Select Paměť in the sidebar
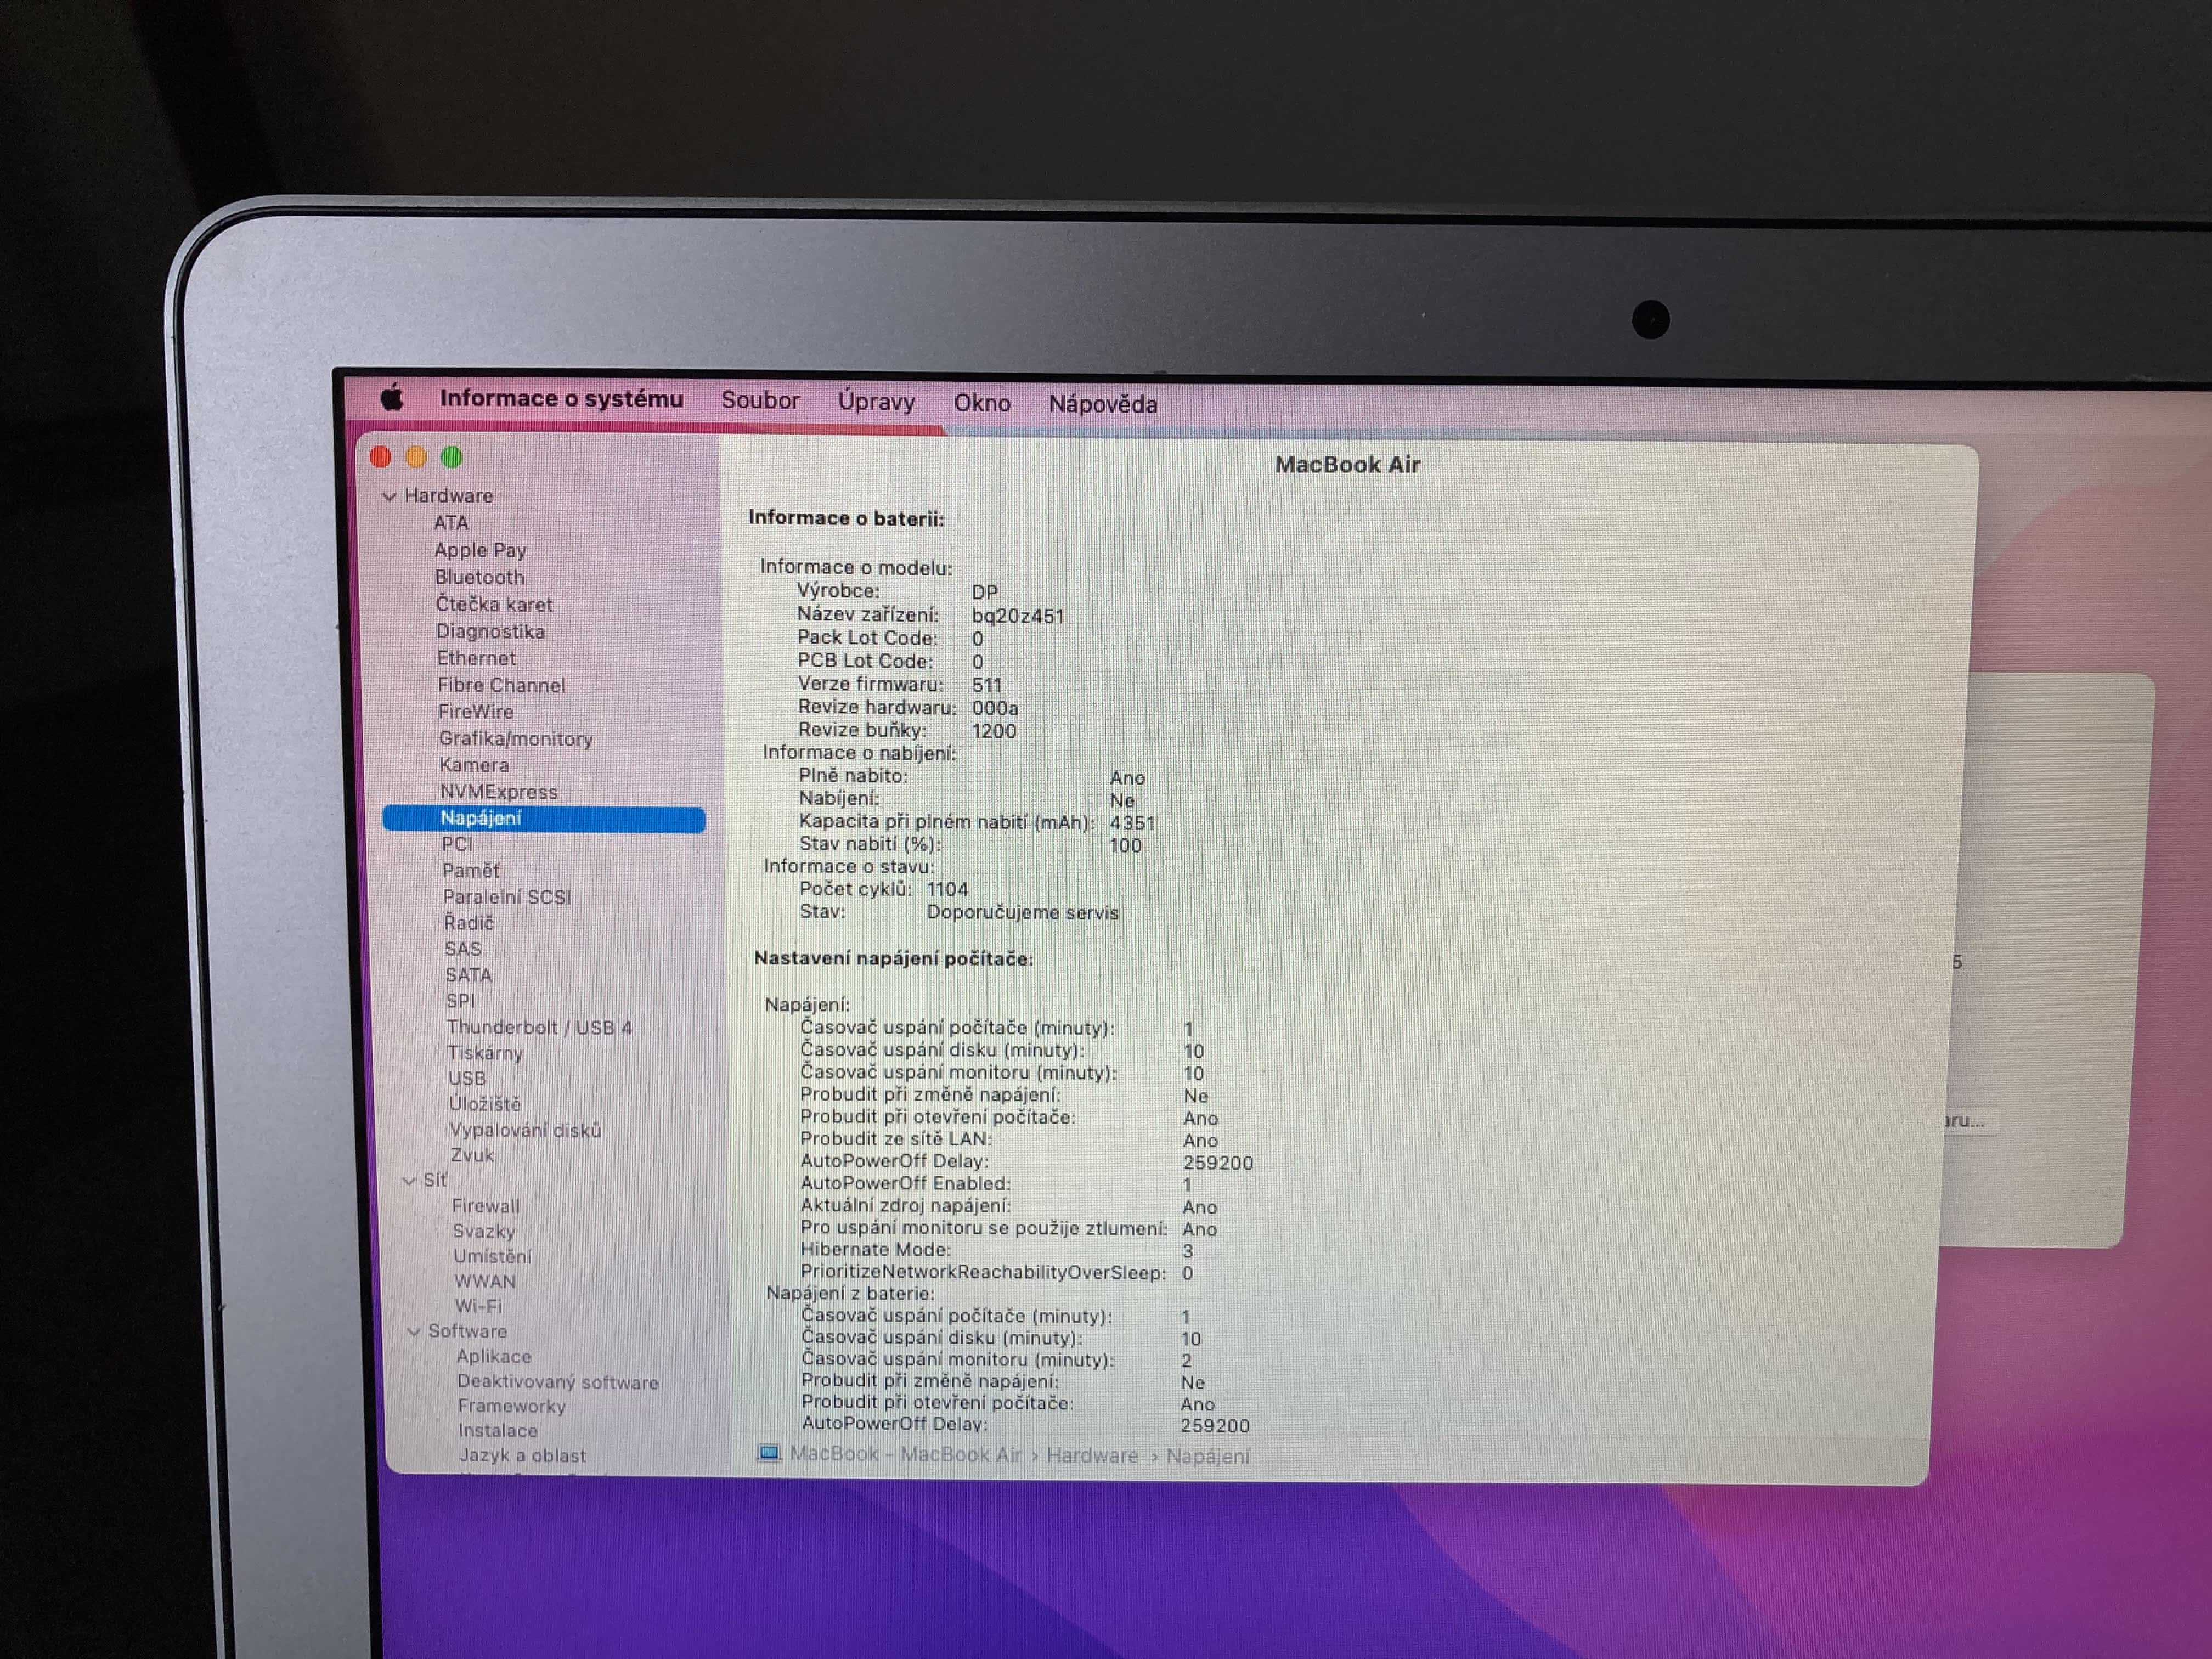 [x=470, y=870]
